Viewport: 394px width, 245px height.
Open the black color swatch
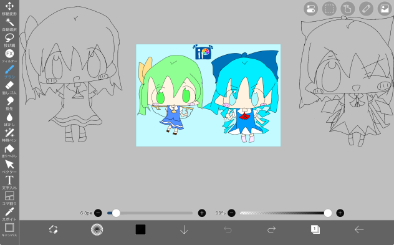[140, 229]
